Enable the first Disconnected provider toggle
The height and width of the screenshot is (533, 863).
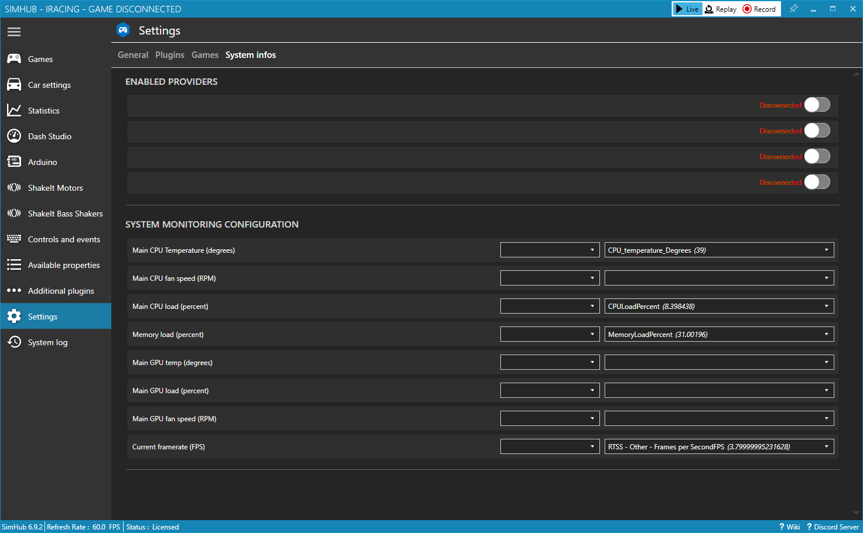click(x=817, y=104)
